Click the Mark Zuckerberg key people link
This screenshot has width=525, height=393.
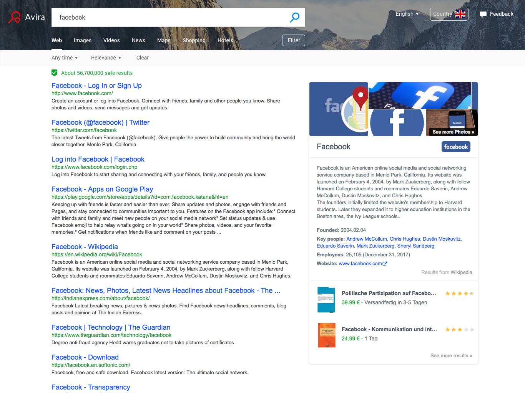375,246
